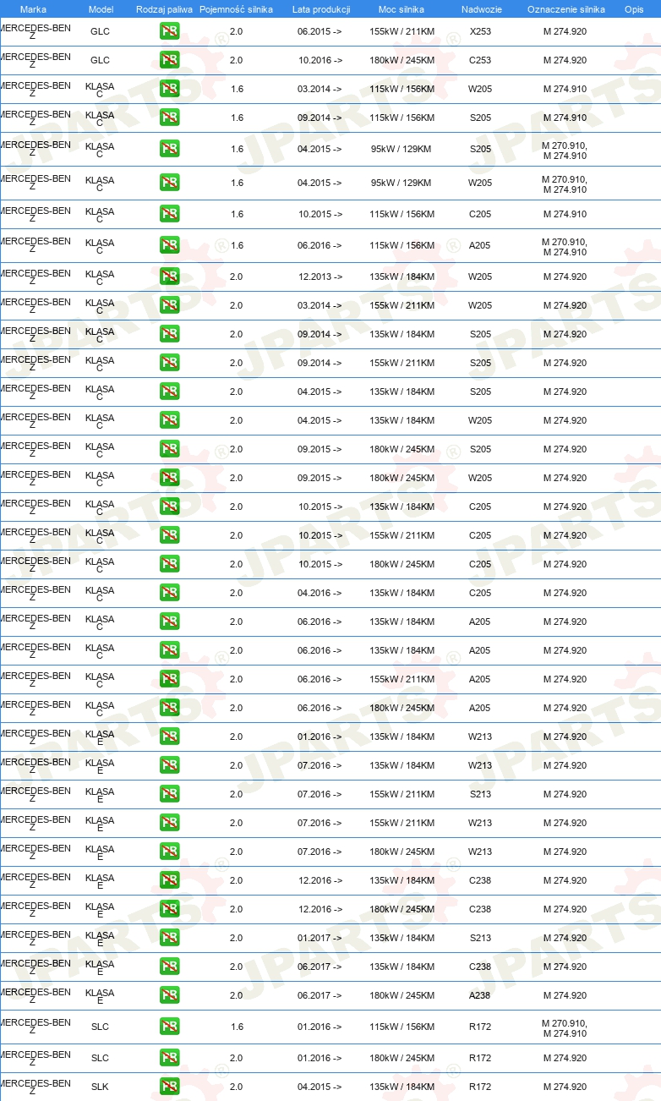Image resolution: width=661 pixels, height=1101 pixels.
Task: Click the Pojemność silnika column header
Action: (236, 9)
